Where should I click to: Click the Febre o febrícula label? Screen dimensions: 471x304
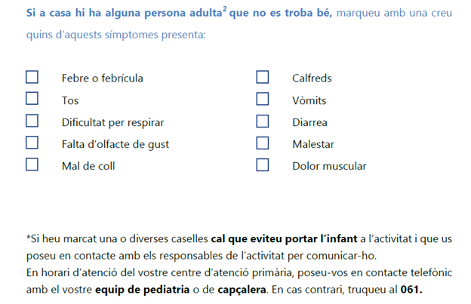pos(102,78)
